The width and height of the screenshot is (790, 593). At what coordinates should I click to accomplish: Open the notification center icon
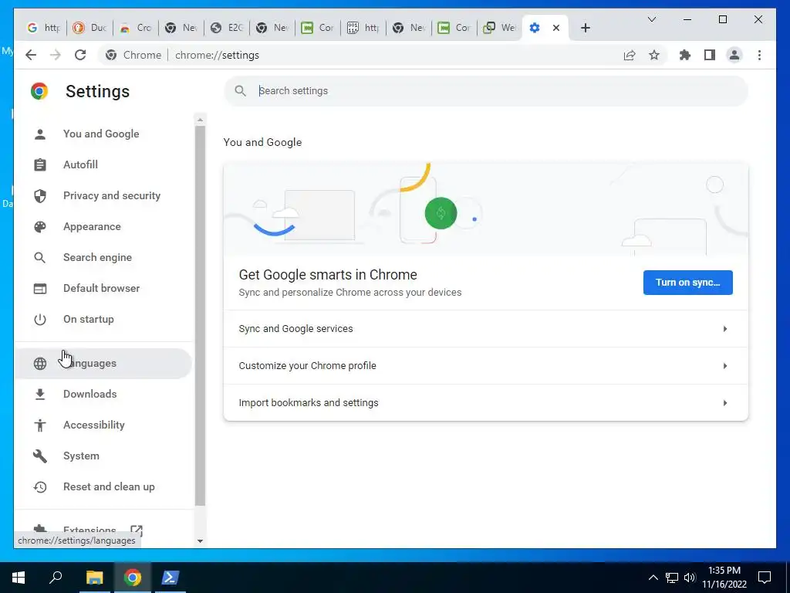(765, 578)
